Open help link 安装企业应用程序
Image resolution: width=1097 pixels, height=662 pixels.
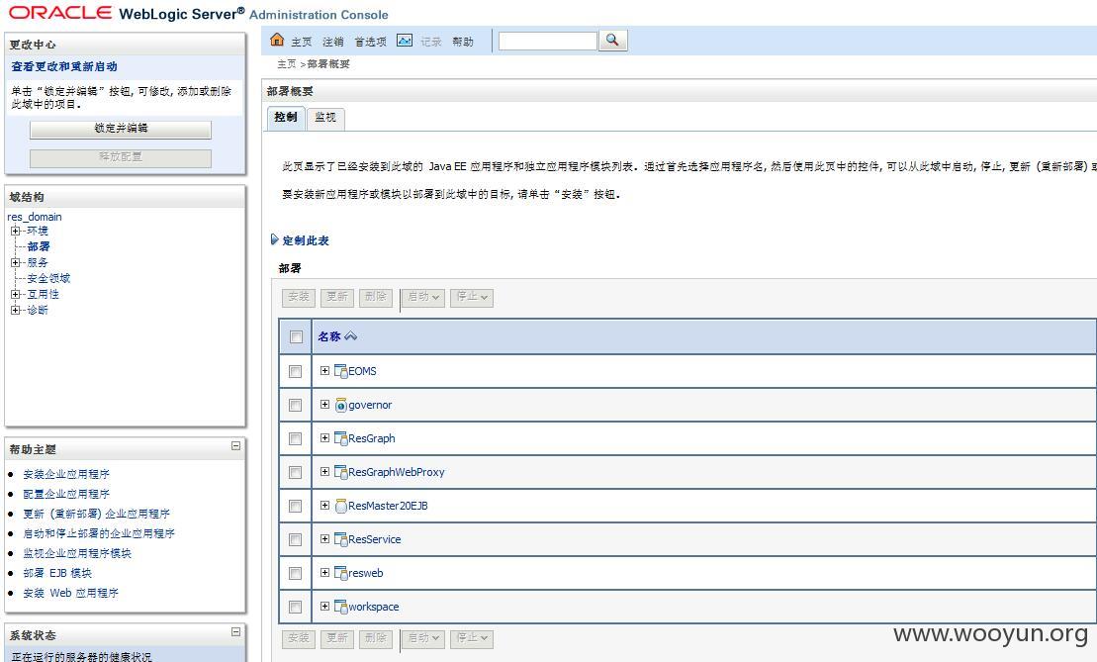[x=66, y=474]
